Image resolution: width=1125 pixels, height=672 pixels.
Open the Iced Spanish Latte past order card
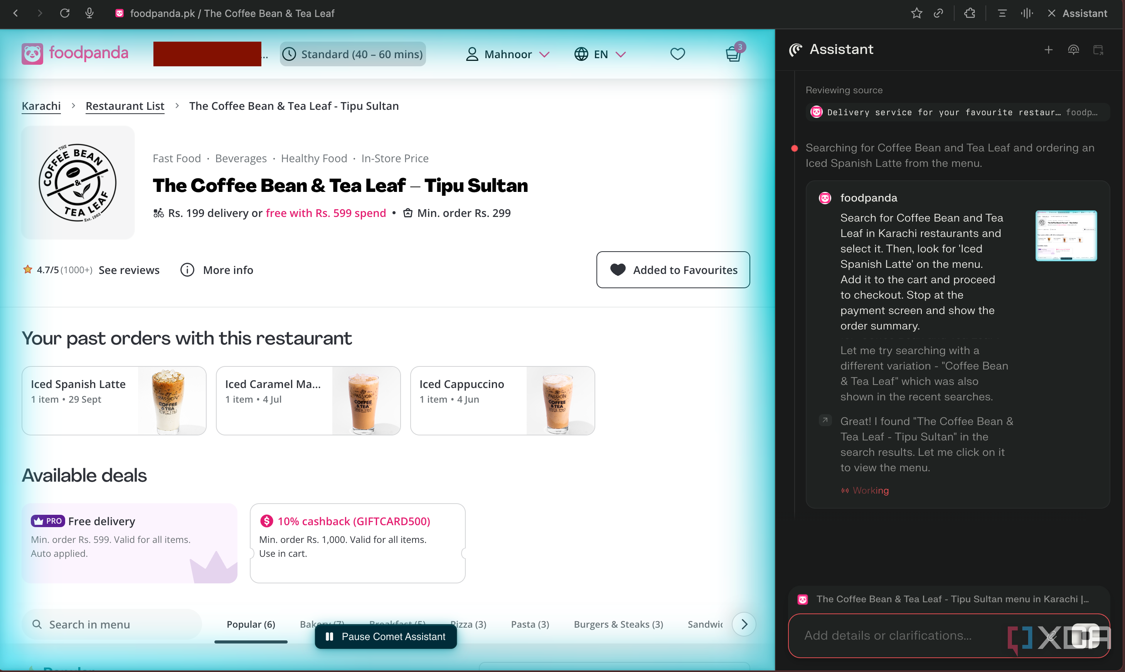[114, 401]
